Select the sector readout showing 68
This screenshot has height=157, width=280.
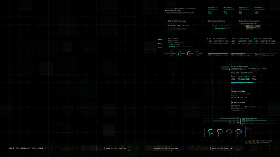256,13
